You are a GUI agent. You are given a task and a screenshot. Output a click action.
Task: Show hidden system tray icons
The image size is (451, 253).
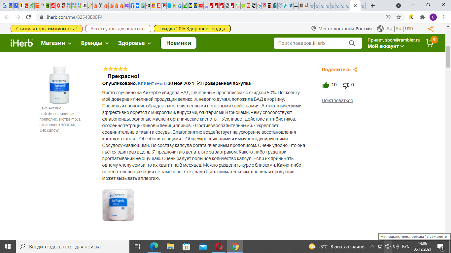[x=372, y=246]
